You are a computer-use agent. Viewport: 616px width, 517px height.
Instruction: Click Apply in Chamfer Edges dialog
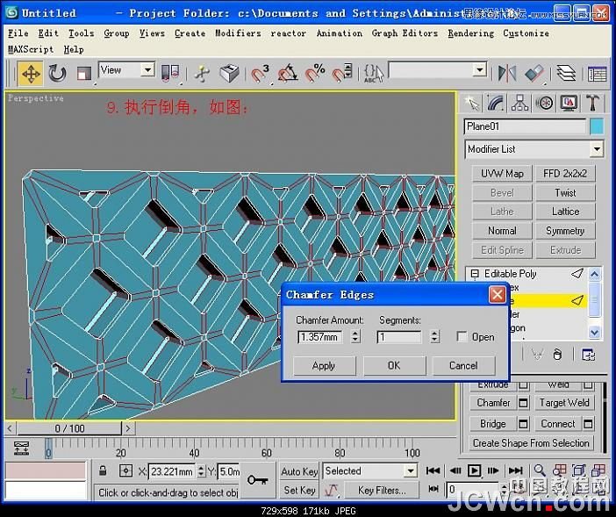click(x=324, y=366)
